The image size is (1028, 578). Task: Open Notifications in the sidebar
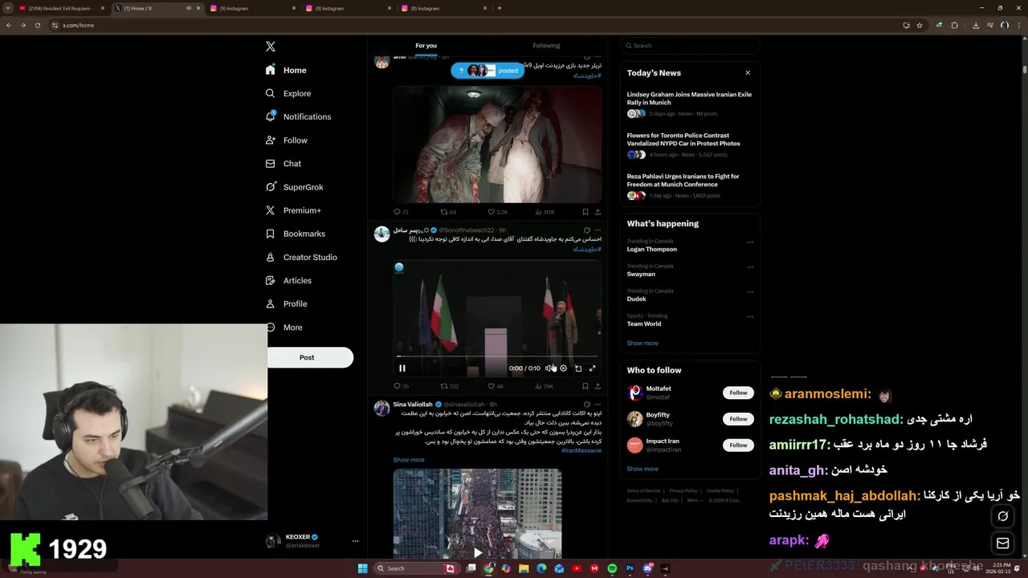[298, 116]
